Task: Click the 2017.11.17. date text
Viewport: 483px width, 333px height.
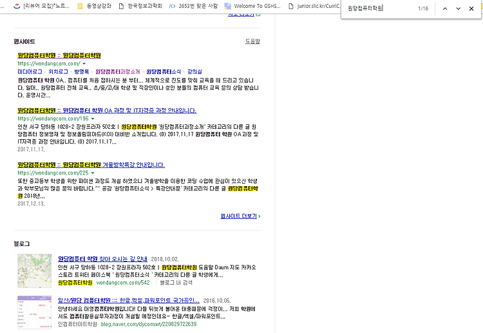Action: [x=31, y=149]
